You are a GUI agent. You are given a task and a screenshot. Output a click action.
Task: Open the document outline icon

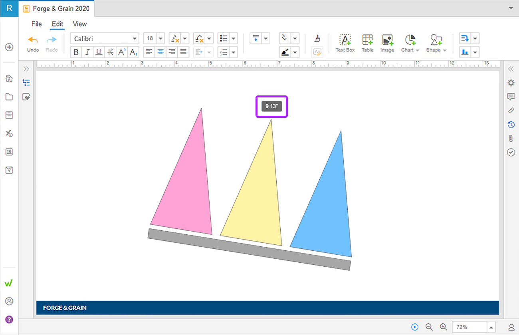(x=26, y=83)
